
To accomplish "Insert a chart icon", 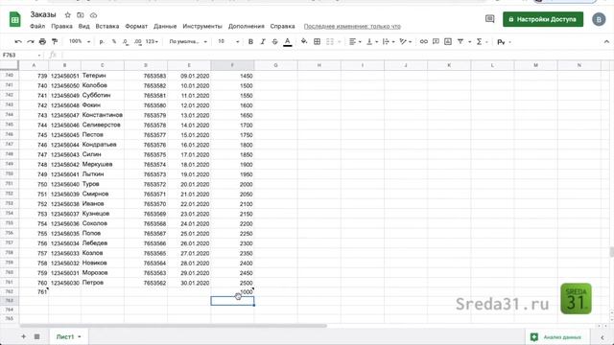I will click(x=448, y=41).
